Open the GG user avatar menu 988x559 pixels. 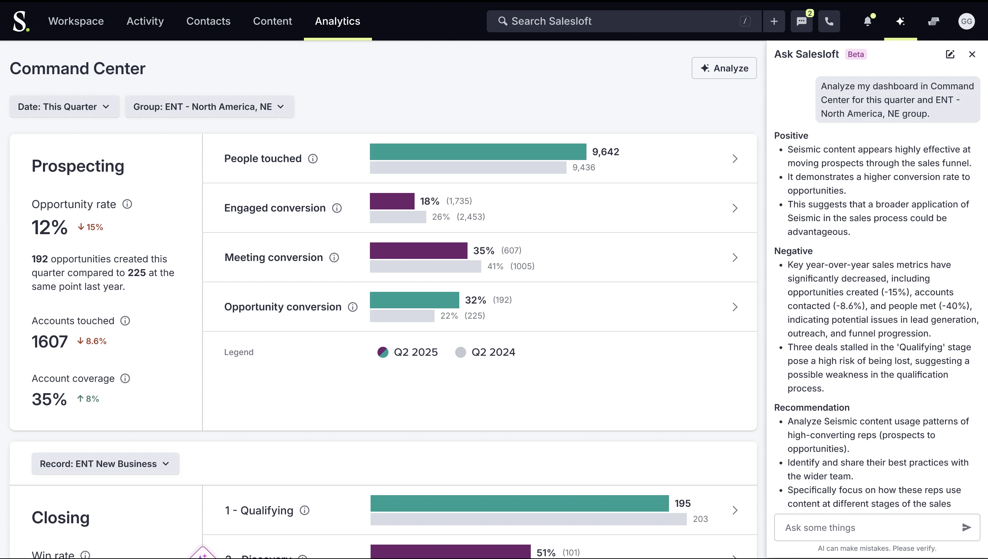point(966,21)
